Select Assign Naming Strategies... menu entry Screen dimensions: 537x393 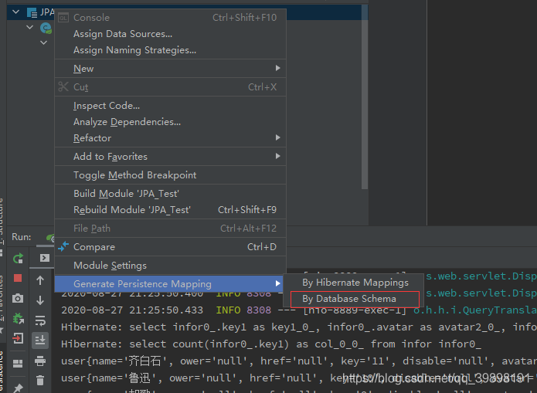pos(171,50)
